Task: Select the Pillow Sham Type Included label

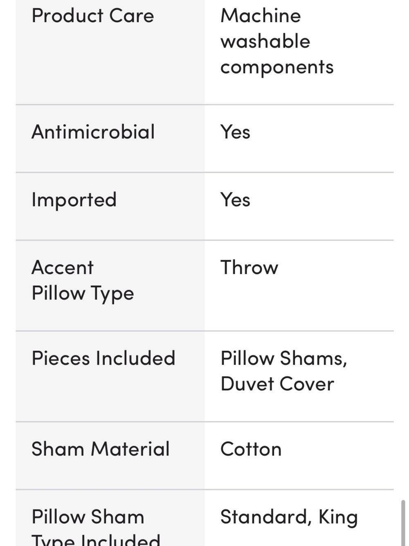Action: 96,527
